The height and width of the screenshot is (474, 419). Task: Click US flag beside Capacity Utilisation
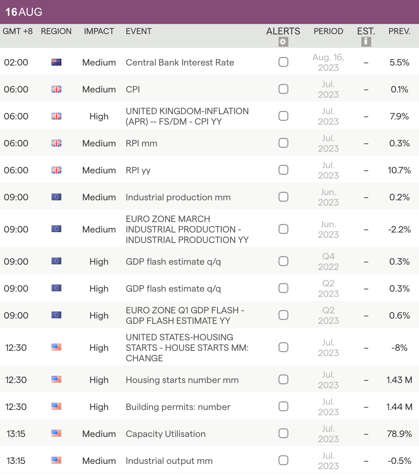pos(56,434)
